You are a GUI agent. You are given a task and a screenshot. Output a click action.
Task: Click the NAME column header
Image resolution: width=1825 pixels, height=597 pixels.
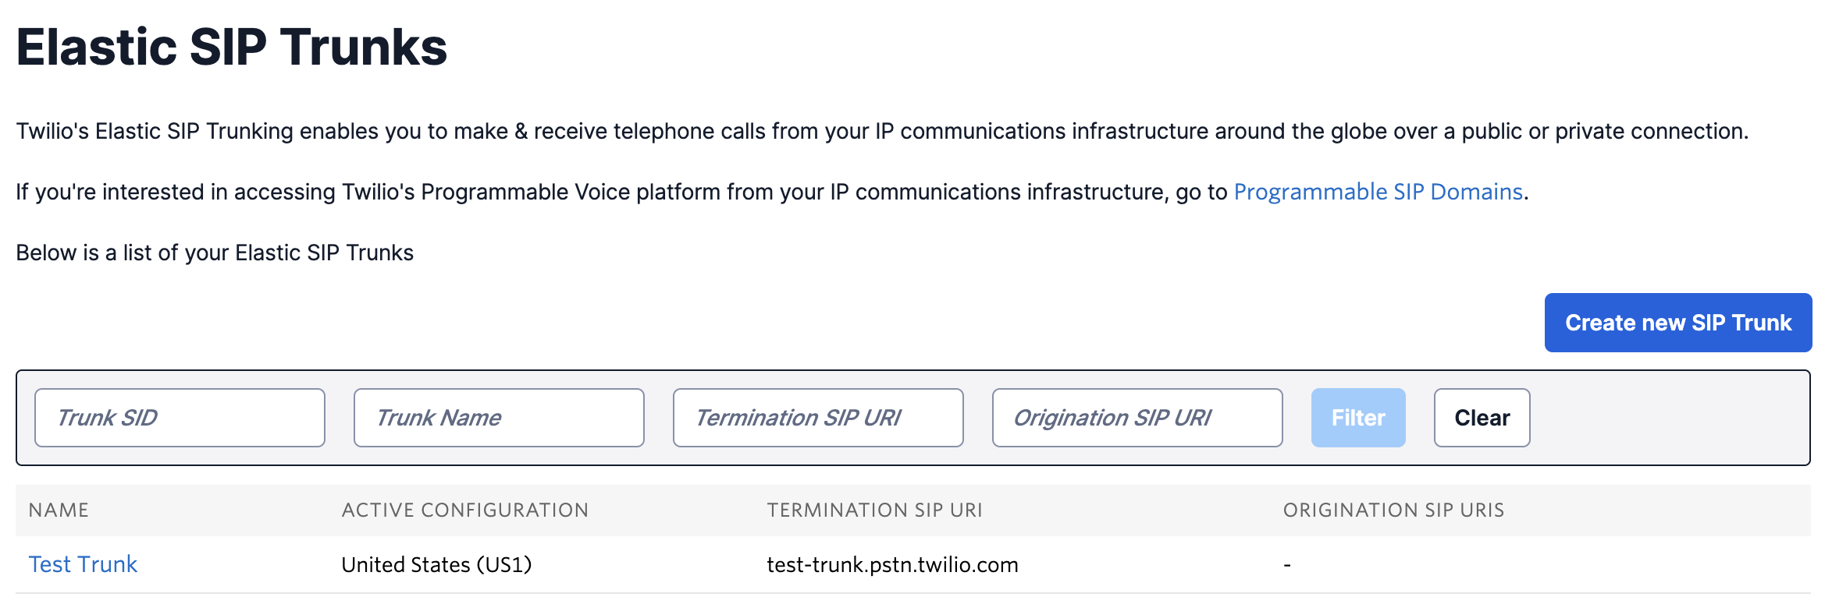point(59,510)
